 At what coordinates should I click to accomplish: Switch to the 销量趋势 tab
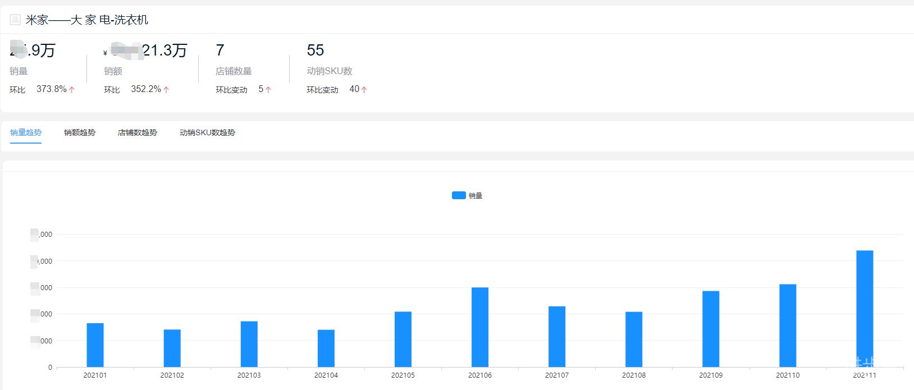pos(26,132)
